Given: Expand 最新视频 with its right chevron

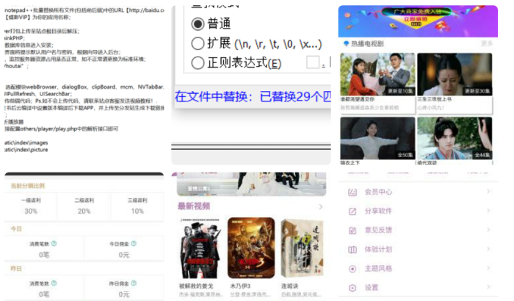Looking at the screenshot, I should point(321,206).
